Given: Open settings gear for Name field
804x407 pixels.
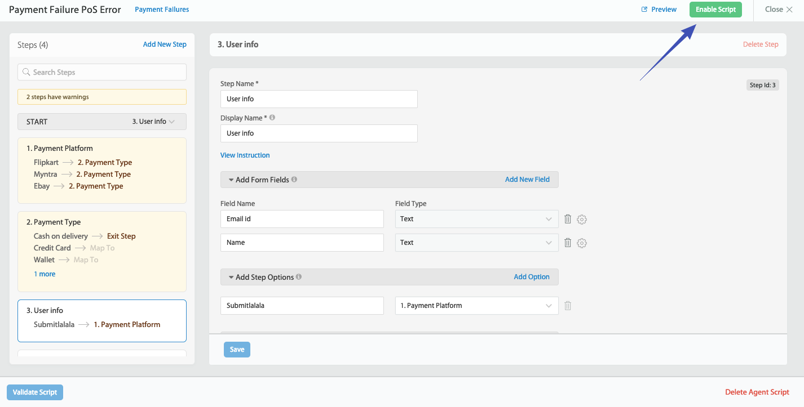Looking at the screenshot, I should tap(582, 243).
